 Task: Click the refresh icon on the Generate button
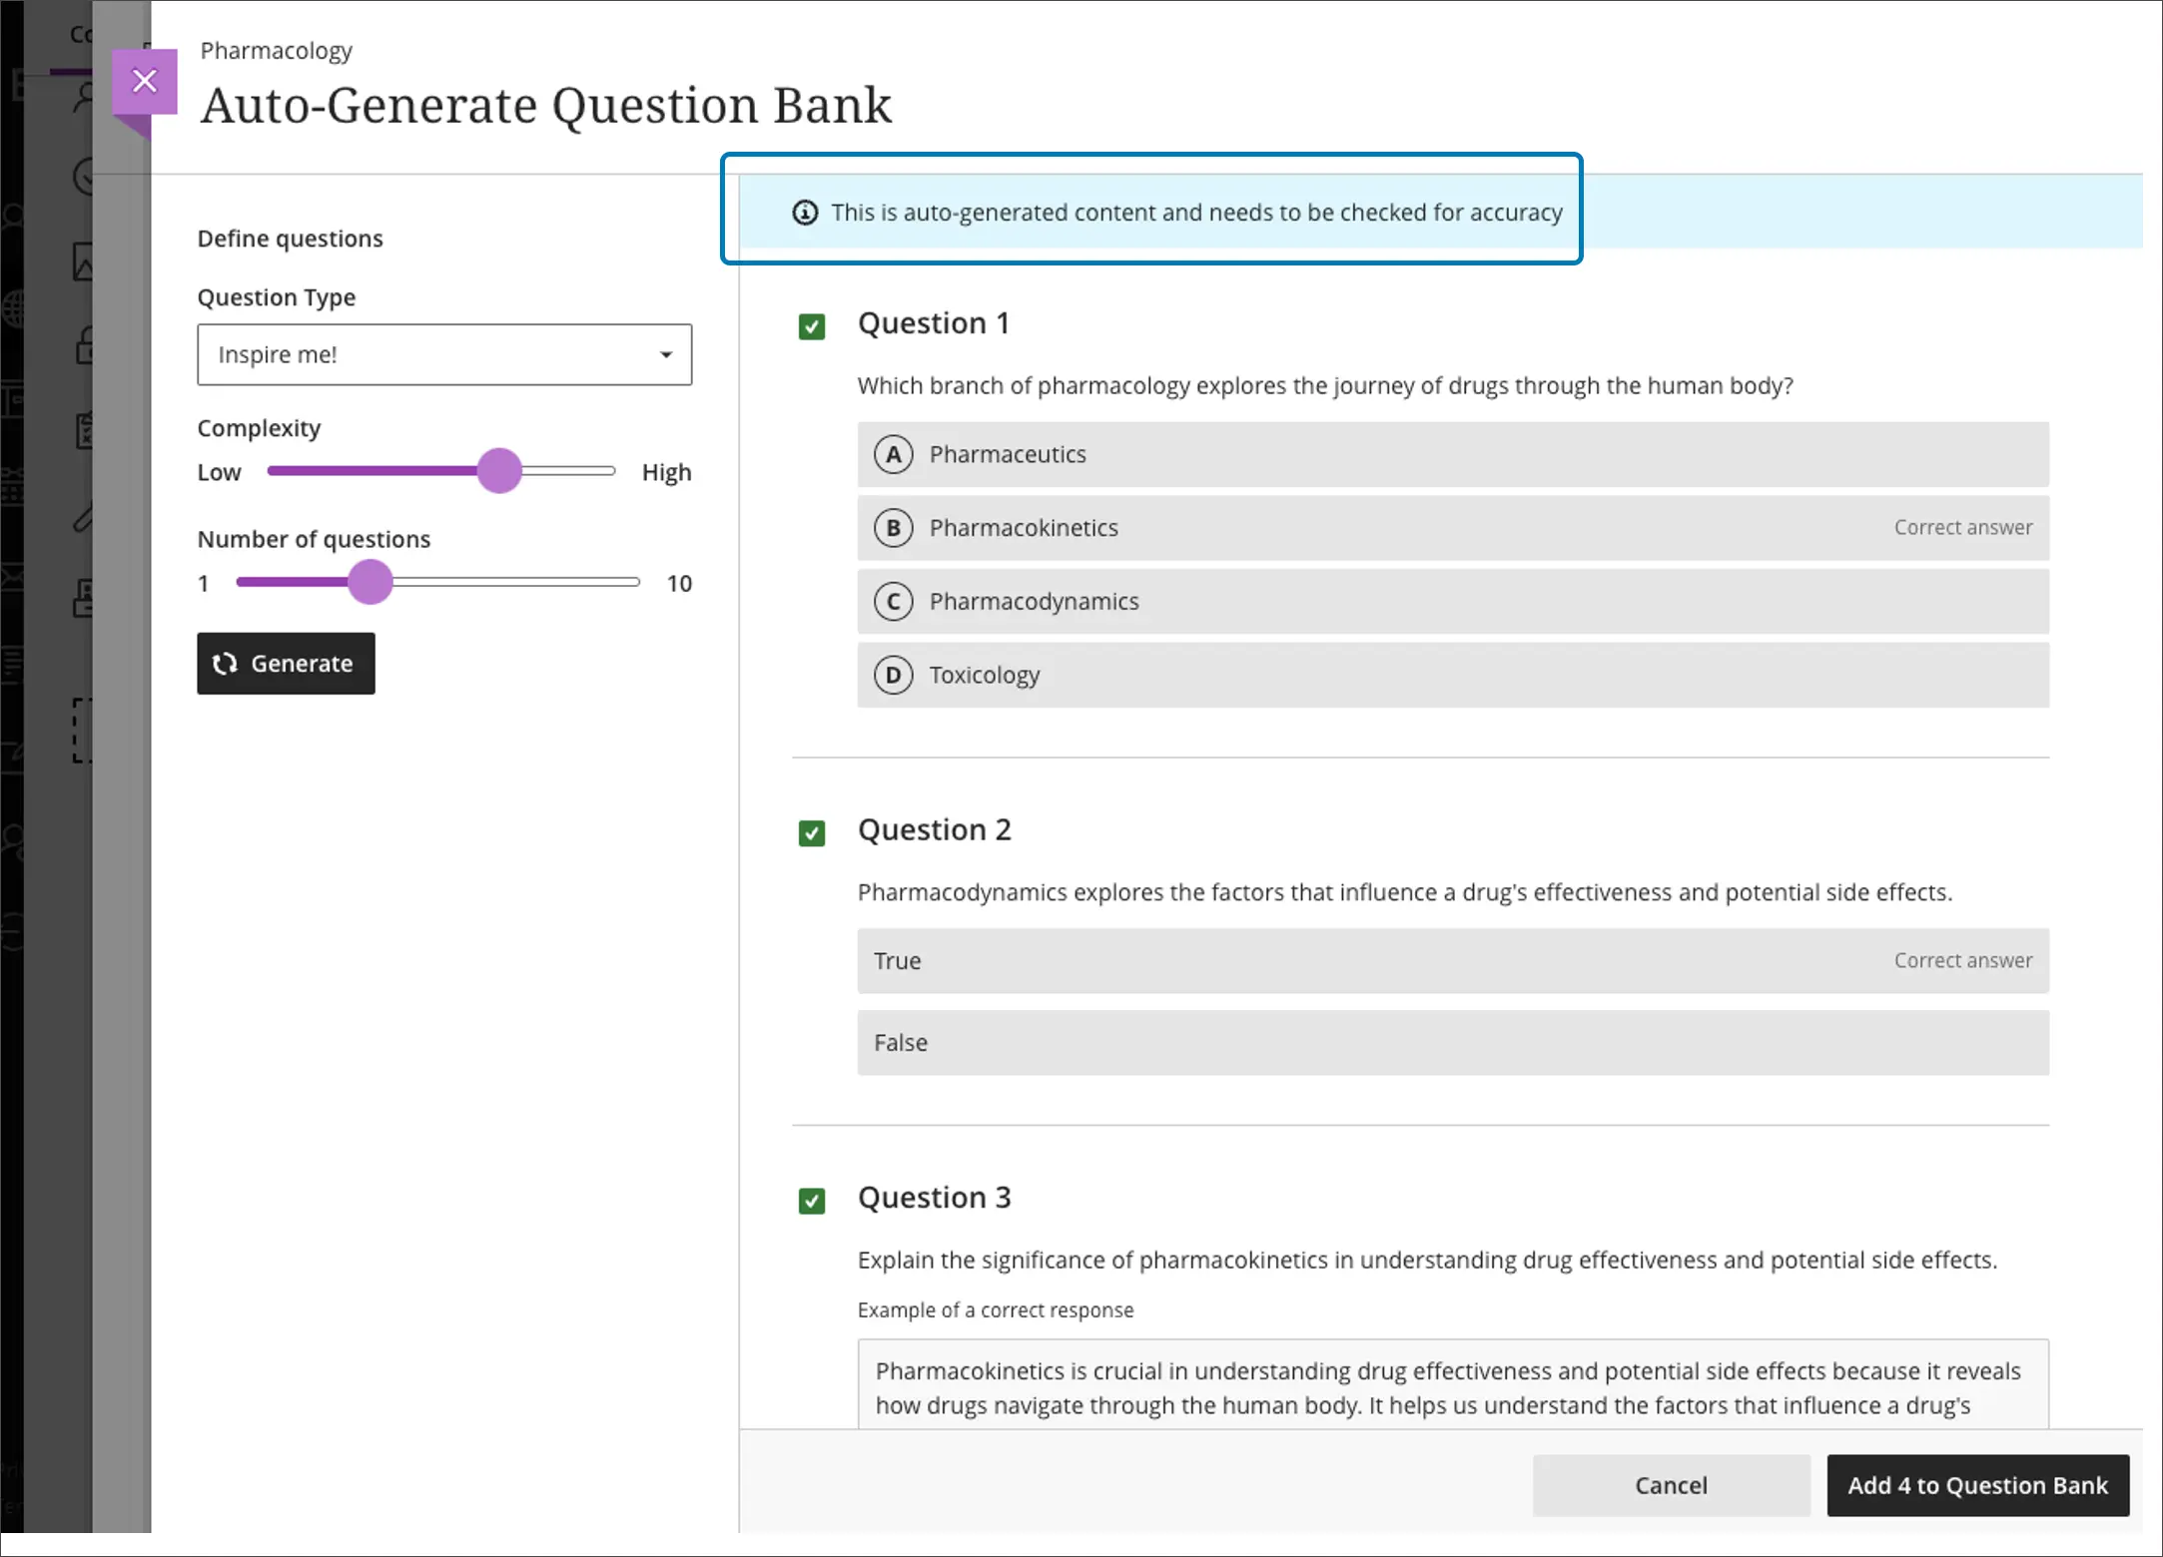tap(225, 664)
